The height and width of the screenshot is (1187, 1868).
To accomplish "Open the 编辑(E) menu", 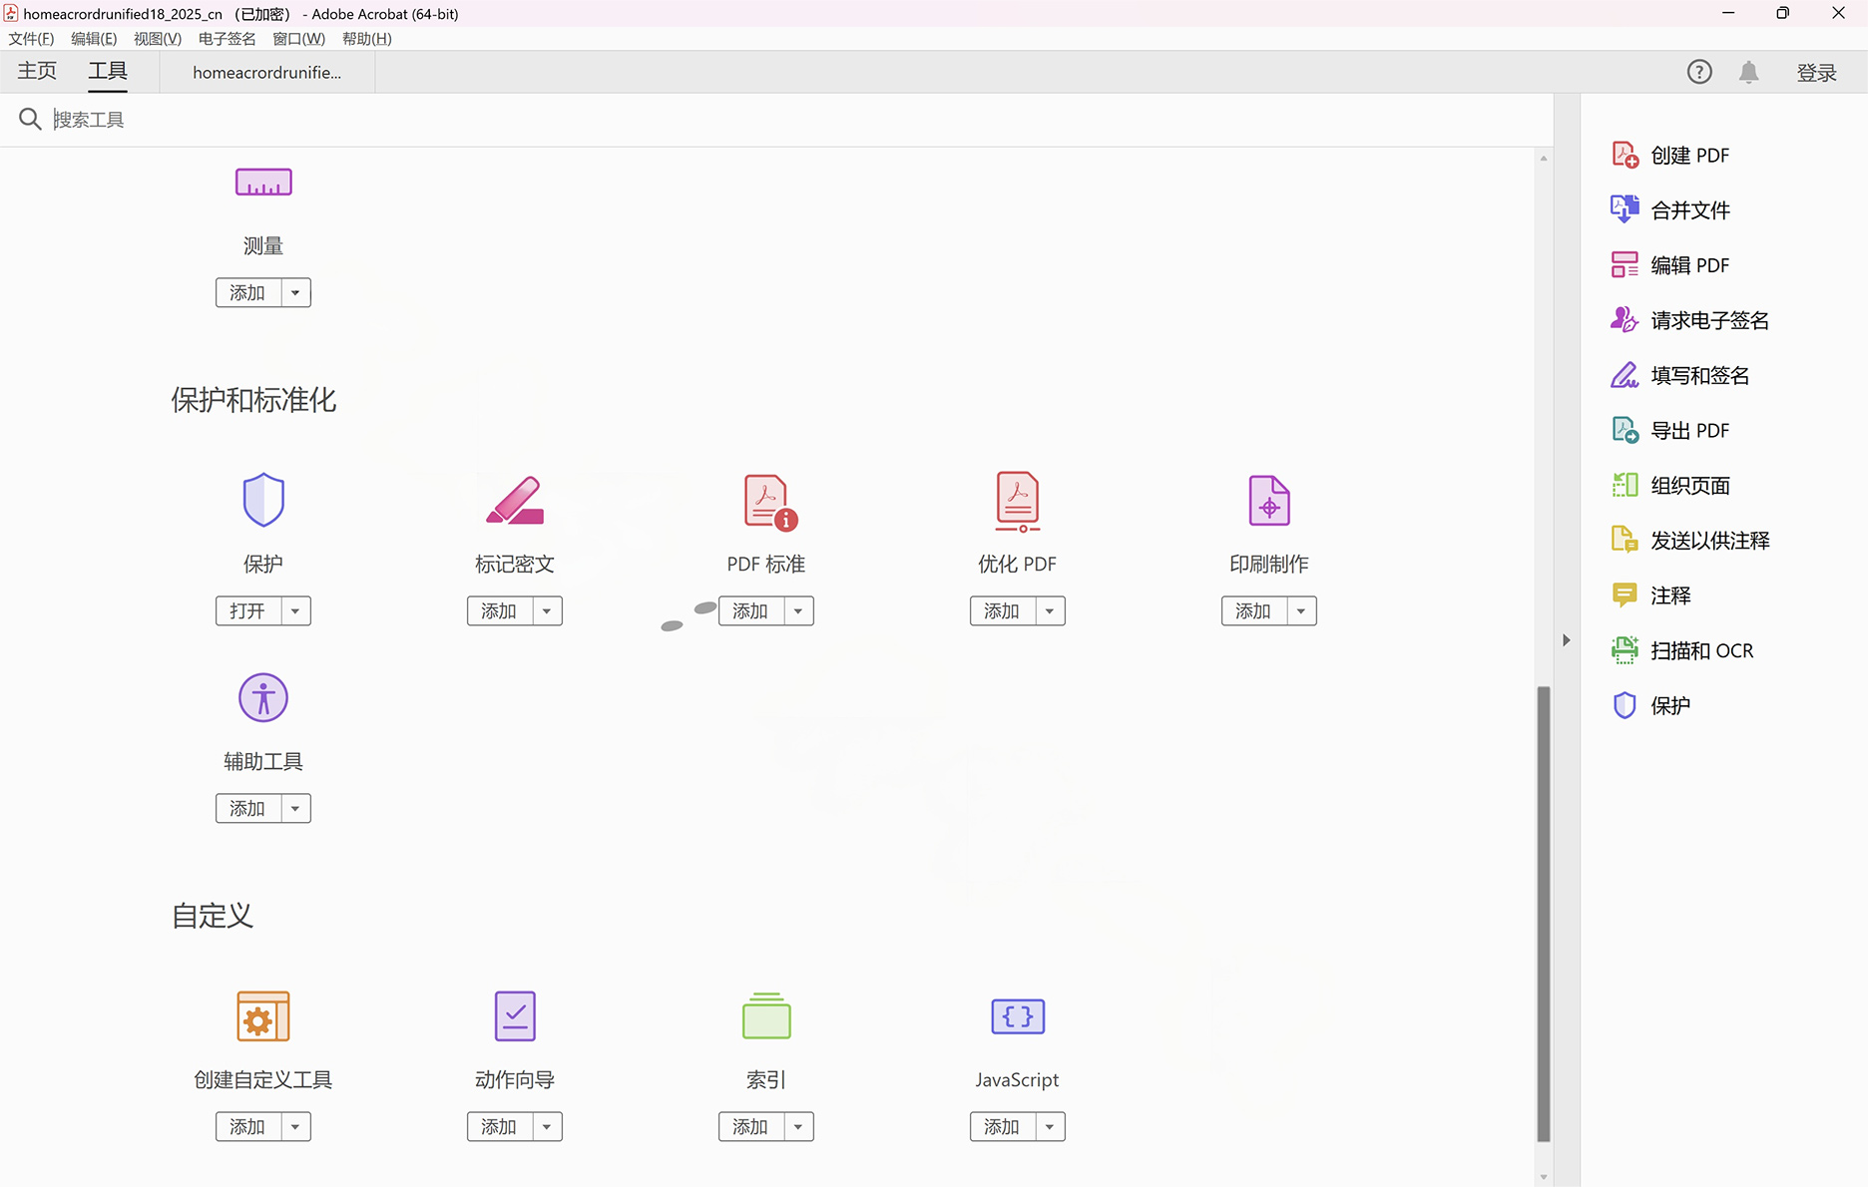I will 94,39.
